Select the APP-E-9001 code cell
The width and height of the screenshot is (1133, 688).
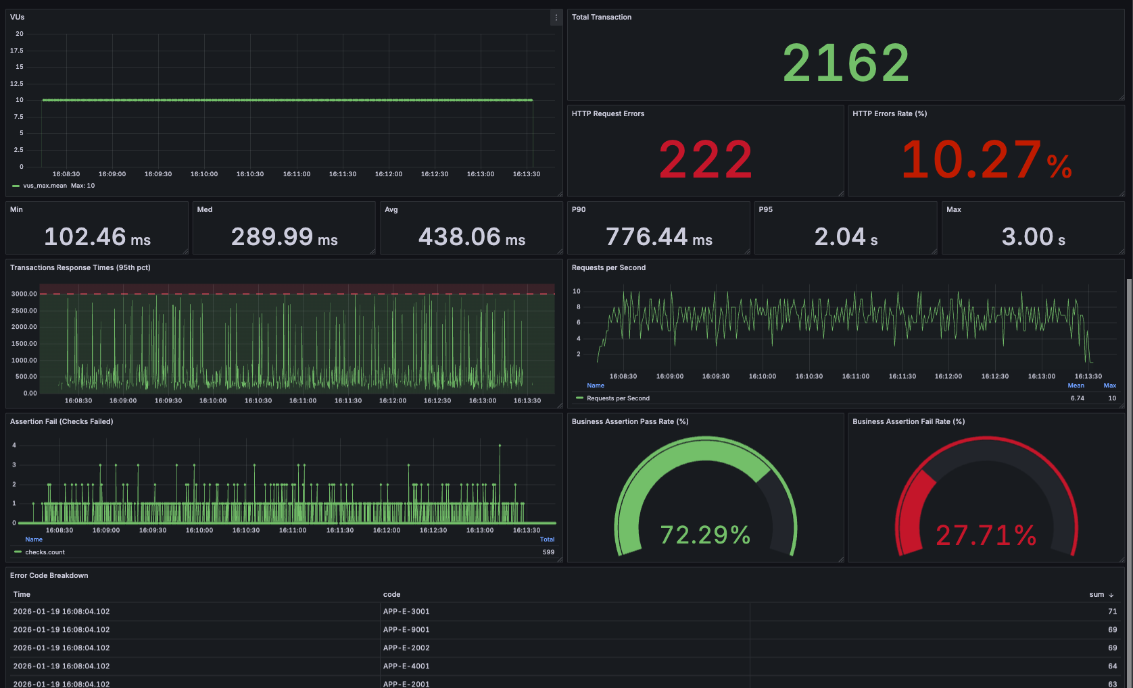coord(406,630)
